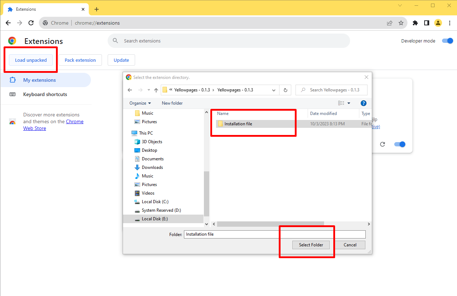This screenshot has width=457, height=296.
Task: Toggle the bookmark star in the address bar
Action: (x=401, y=22)
